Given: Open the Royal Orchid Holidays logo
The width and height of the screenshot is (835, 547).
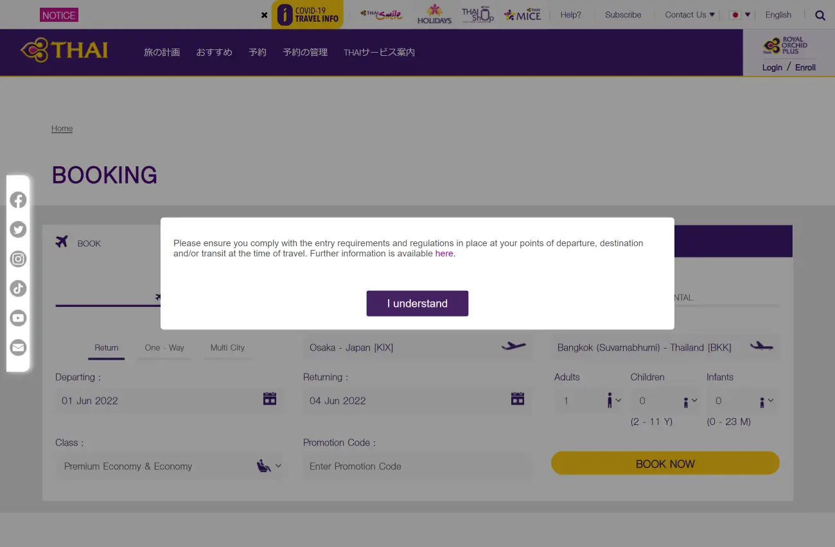Looking at the screenshot, I should [434, 14].
